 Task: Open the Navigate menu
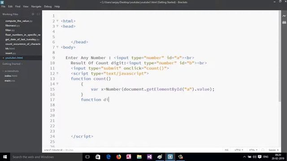click(x=36, y=6)
